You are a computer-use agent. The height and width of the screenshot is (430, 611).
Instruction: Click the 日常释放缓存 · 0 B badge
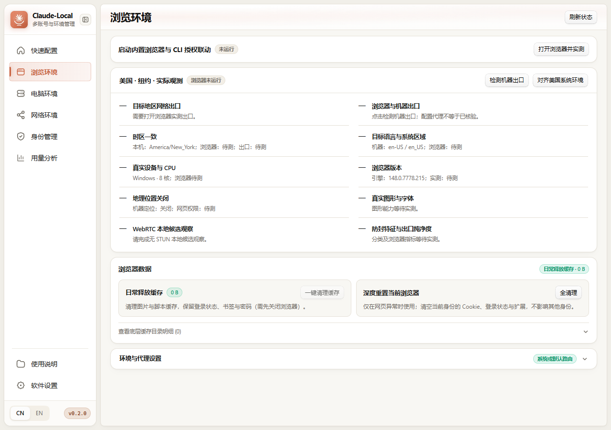tap(564, 269)
